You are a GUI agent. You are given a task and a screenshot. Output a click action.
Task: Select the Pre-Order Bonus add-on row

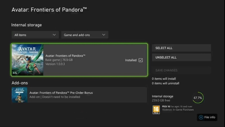[79, 95]
